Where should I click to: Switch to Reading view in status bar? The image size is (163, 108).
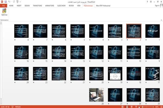(131, 107)
